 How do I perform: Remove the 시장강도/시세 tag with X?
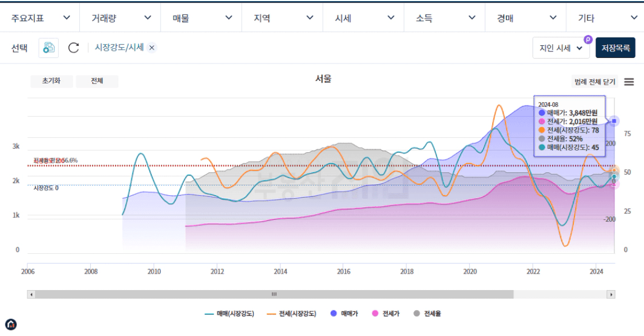coord(152,48)
